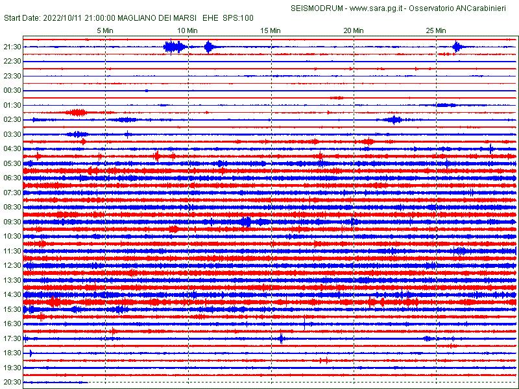Click the 06:30 time label
The image size is (519, 389).
[12, 178]
